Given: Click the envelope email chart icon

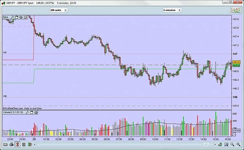Looking at the screenshot, I should (5, 145).
